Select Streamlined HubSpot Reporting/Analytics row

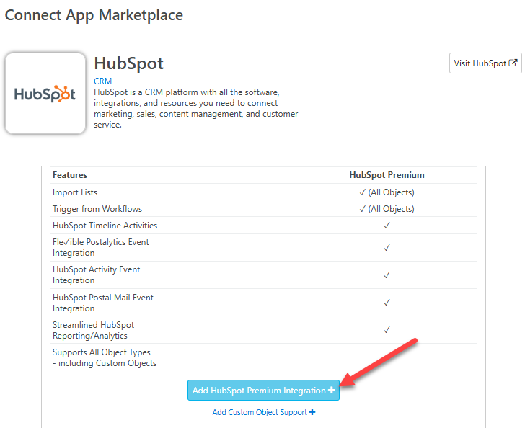(263, 330)
